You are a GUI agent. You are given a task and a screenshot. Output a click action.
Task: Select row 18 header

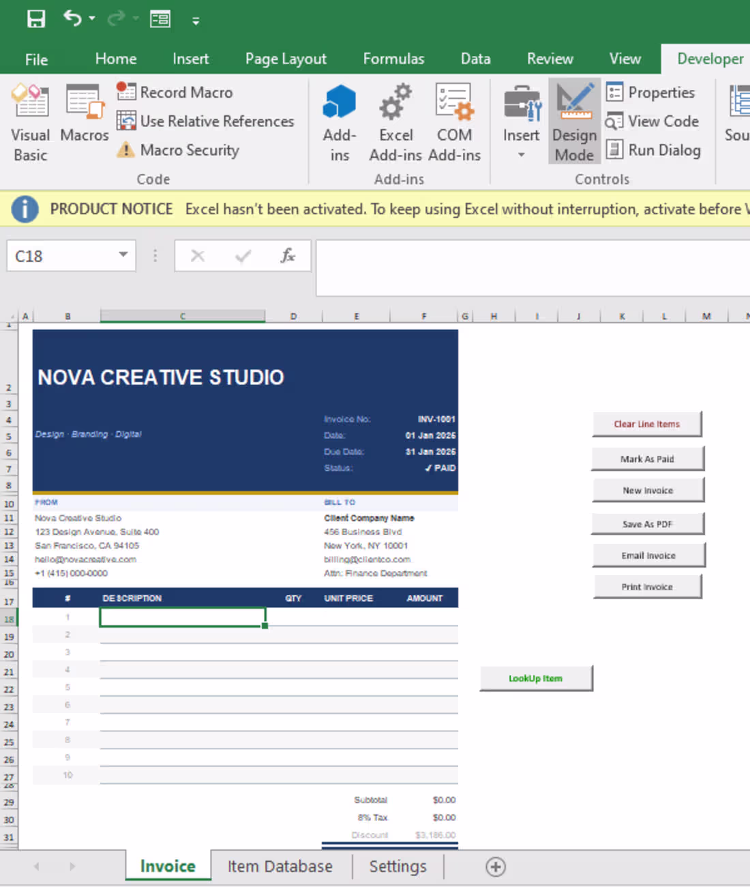click(9, 619)
